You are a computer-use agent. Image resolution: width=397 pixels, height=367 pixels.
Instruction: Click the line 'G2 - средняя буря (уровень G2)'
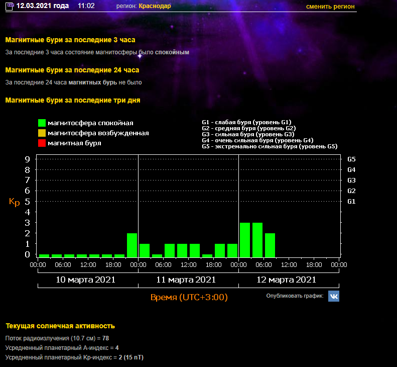click(249, 128)
